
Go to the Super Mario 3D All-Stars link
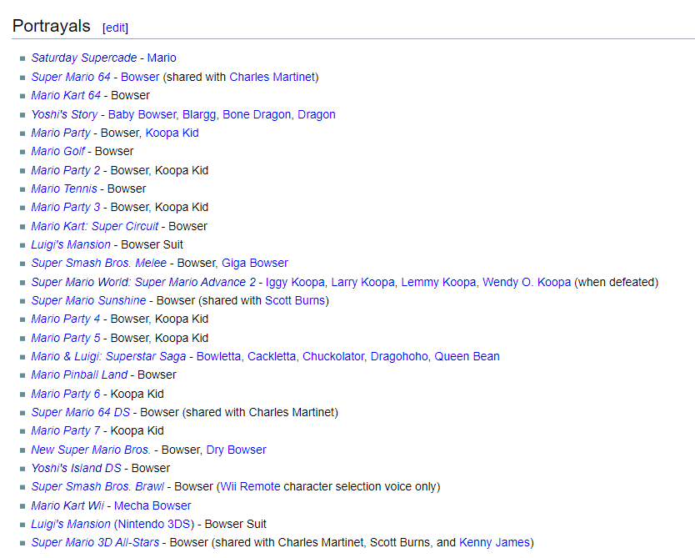click(95, 543)
